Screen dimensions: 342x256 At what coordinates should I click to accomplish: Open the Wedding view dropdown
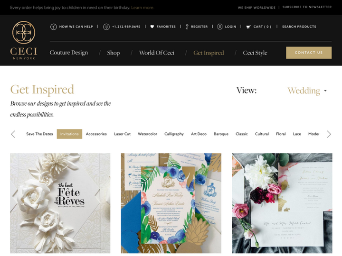tap(307, 91)
